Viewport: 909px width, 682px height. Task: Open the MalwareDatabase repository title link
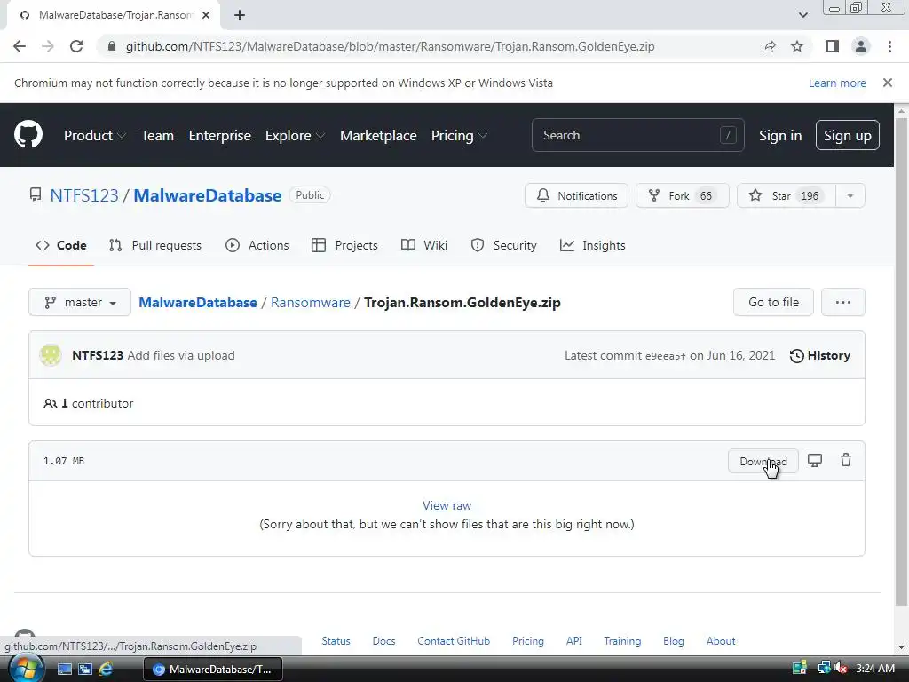coord(208,195)
